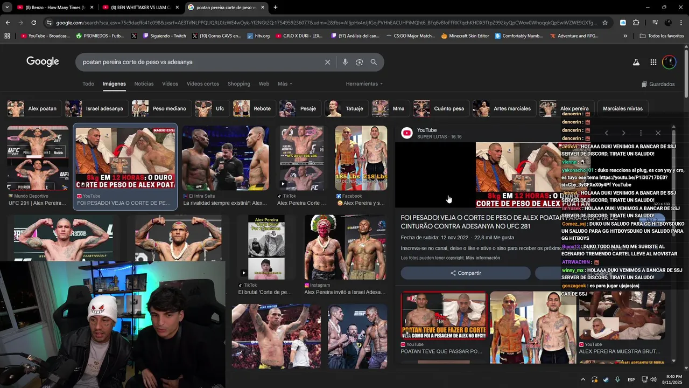This screenshot has width=689, height=388.
Task: Open the Videos cortos tab
Action: (203, 84)
